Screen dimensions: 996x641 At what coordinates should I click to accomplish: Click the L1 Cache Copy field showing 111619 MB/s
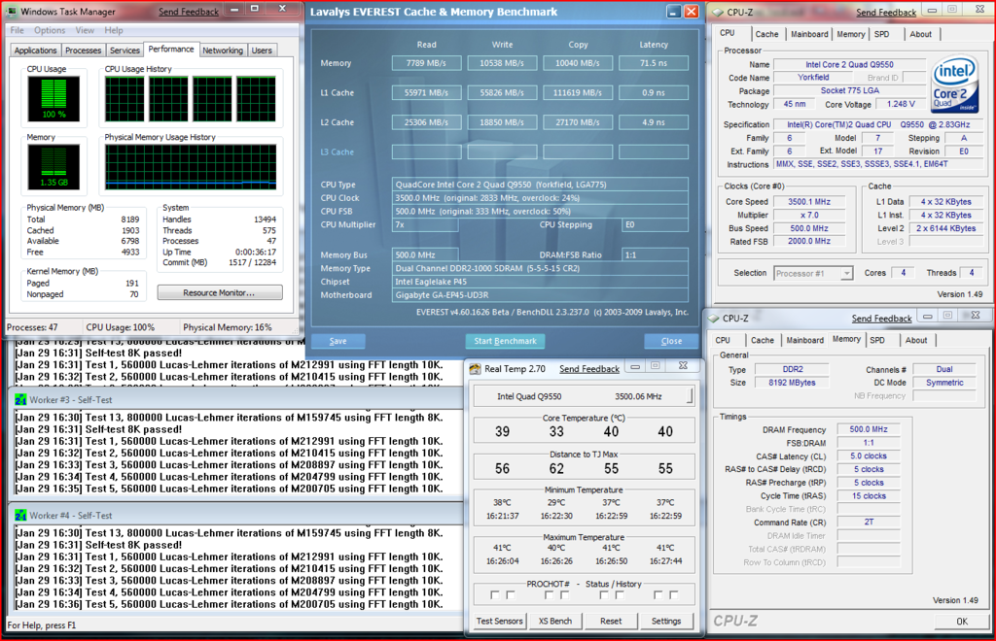pos(578,92)
